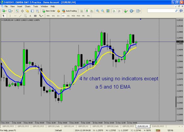Select the text label tool
This screenshot has width=184, height=132.
(35, 16)
